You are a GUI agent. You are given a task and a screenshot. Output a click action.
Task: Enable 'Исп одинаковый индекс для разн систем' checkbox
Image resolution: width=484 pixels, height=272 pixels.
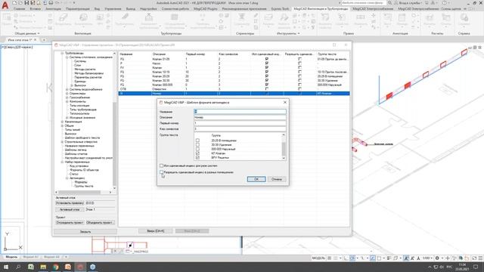tap(161, 165)
